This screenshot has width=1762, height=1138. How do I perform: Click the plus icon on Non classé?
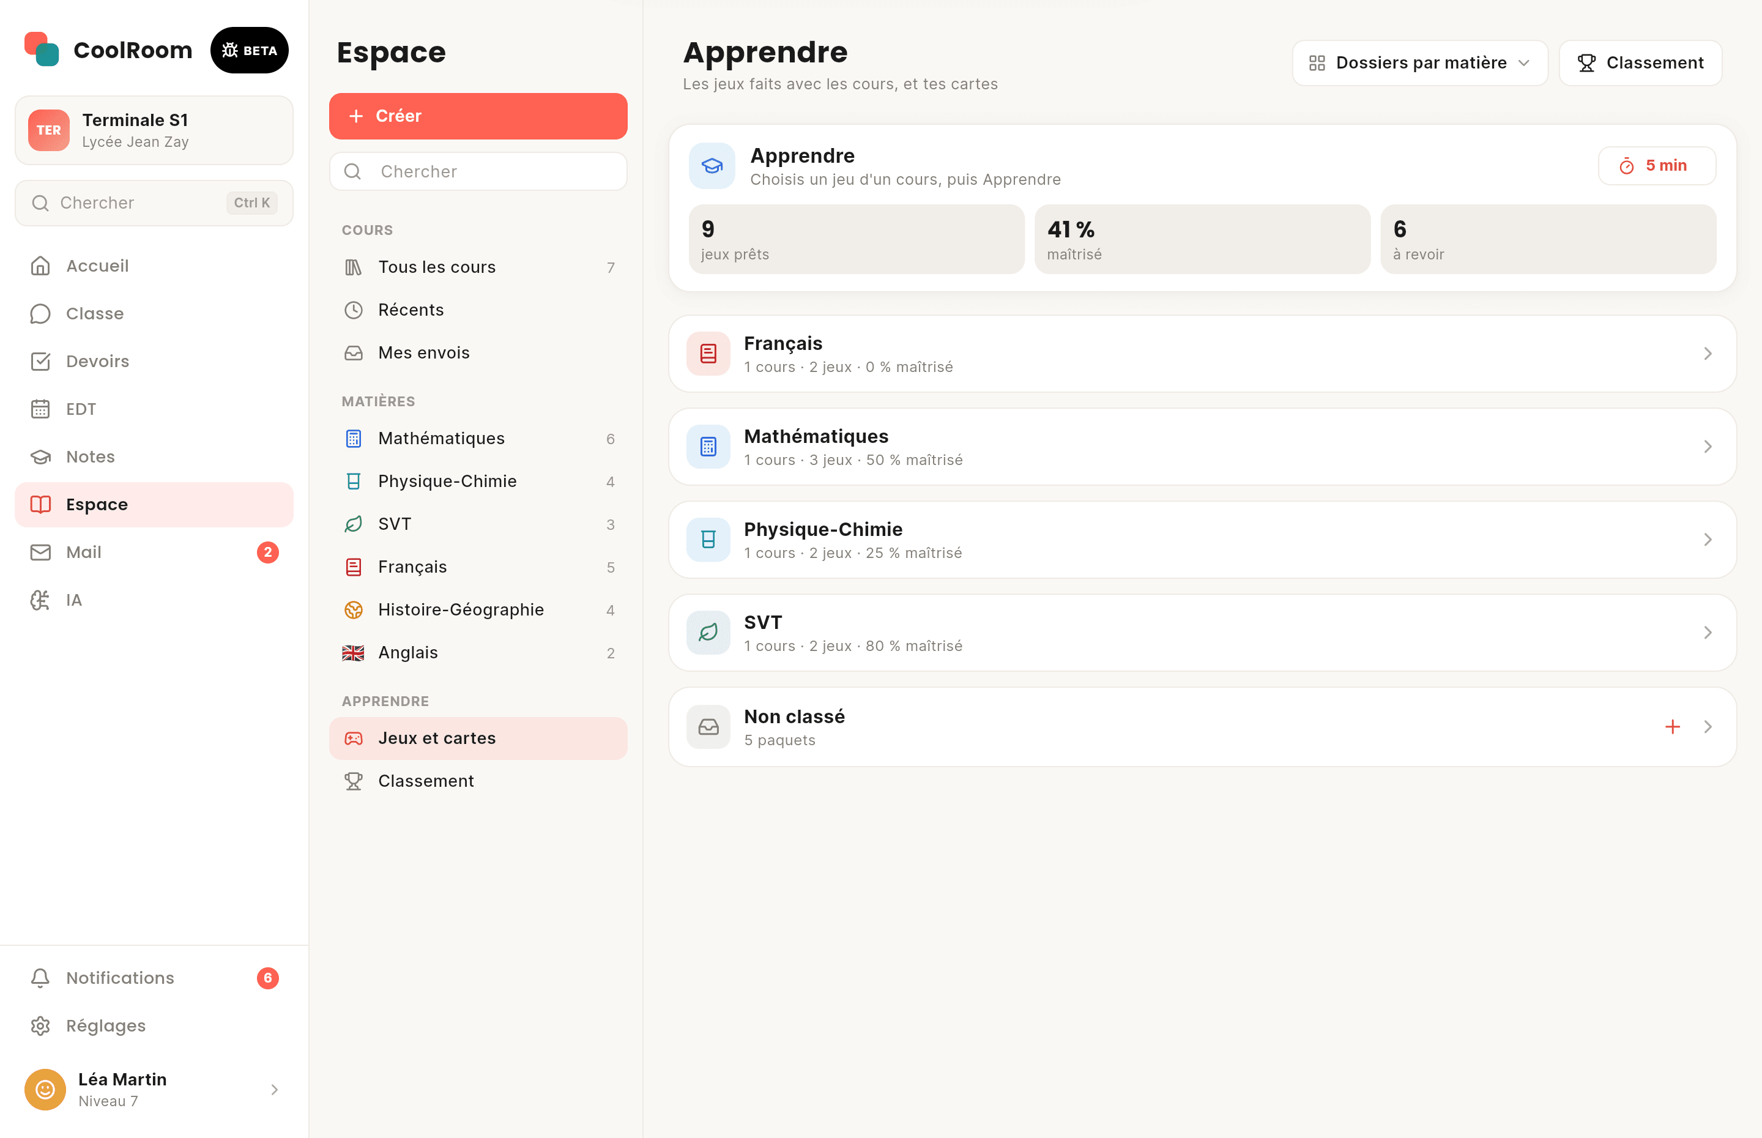1673,726
